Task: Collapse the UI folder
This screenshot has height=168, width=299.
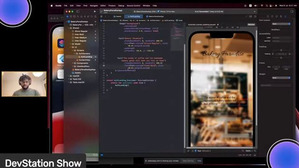Action: [x=71, y=47]
